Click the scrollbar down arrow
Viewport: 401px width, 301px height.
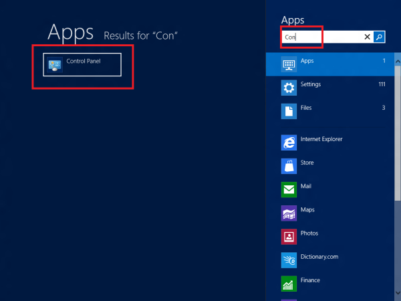(x=398, y=293)
